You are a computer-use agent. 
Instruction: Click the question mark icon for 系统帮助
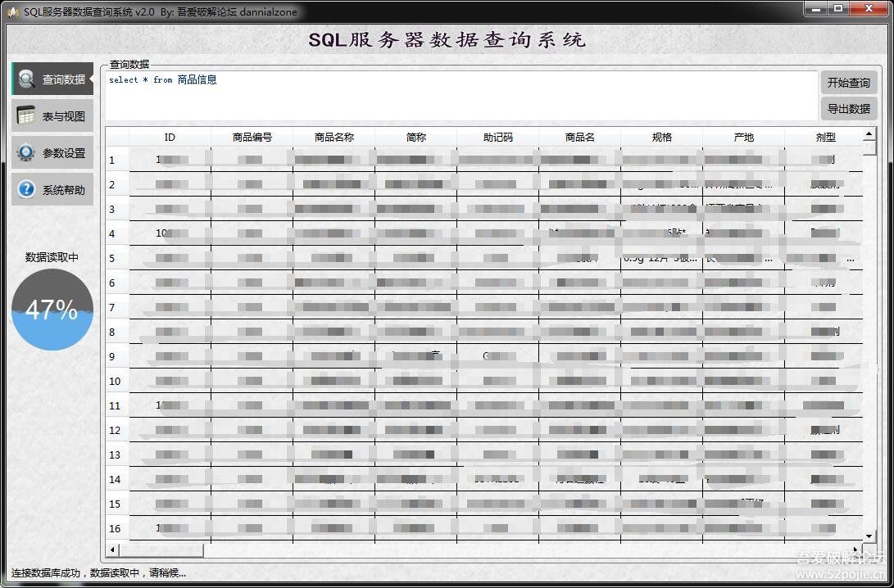click(26, 189)
